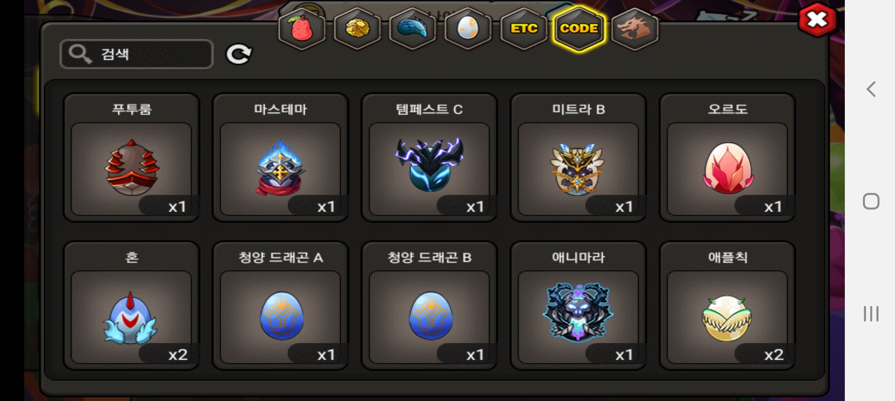Open the gold nugget category tab
Image resolution: width=895 pixels, height=401 pixels.
click(357, 29)
